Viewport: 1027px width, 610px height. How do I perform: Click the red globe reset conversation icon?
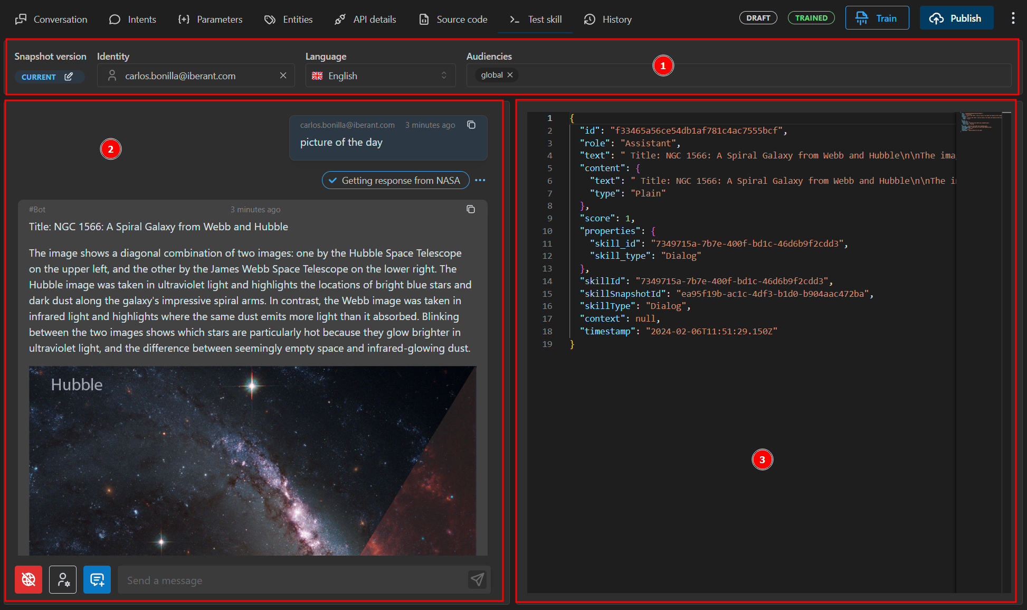click(28, 579)
